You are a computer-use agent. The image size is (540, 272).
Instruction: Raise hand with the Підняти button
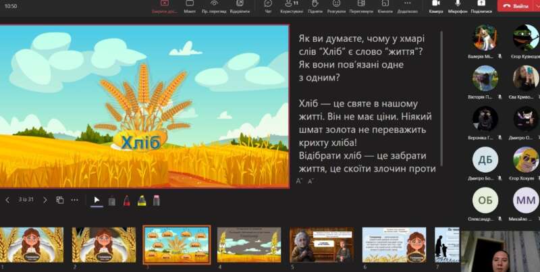pos(315,6)
